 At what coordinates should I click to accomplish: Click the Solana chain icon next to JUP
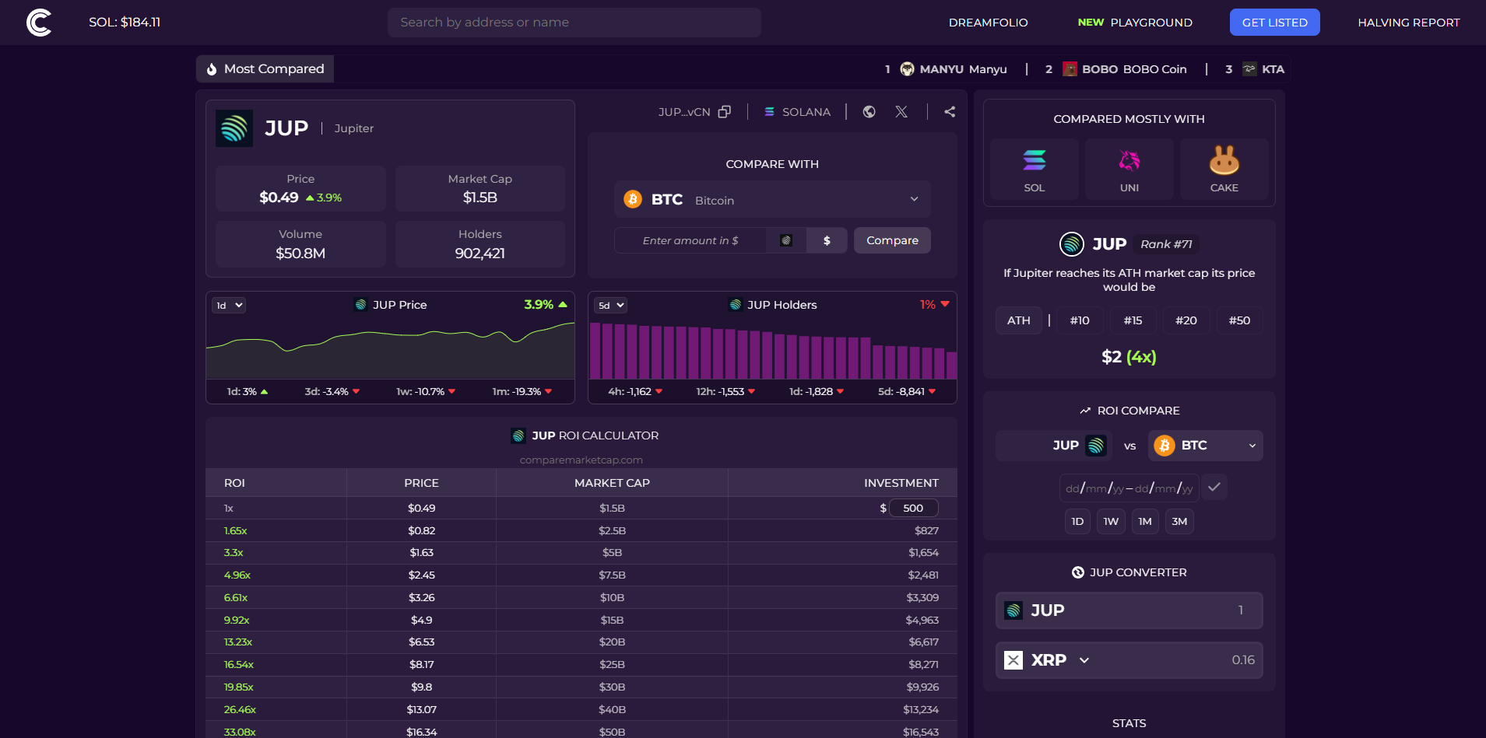[769, 111]
